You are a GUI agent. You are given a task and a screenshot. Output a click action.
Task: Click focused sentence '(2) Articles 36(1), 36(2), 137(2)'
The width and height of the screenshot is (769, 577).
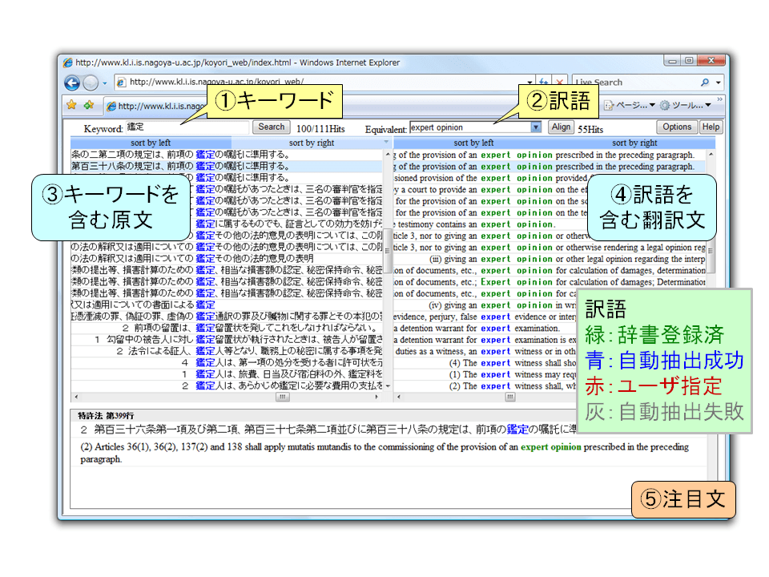coord(384,453)
